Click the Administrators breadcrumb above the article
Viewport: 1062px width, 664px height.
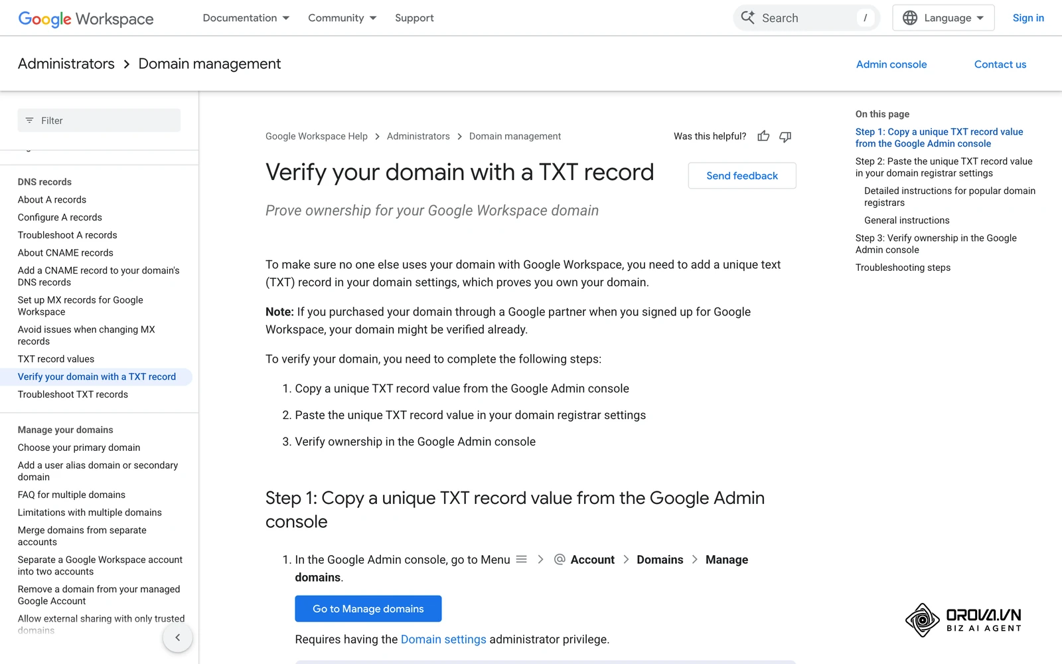pyautogui.click(x=418, y=136)
